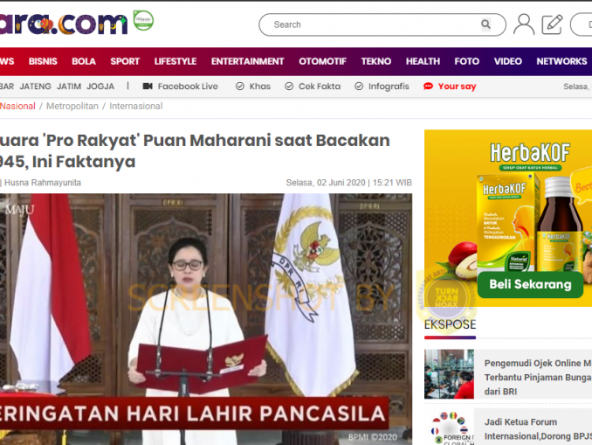Viewport: 592px width, 445px height.
Task: Open the user account profile icon
Action: (524, 24)
